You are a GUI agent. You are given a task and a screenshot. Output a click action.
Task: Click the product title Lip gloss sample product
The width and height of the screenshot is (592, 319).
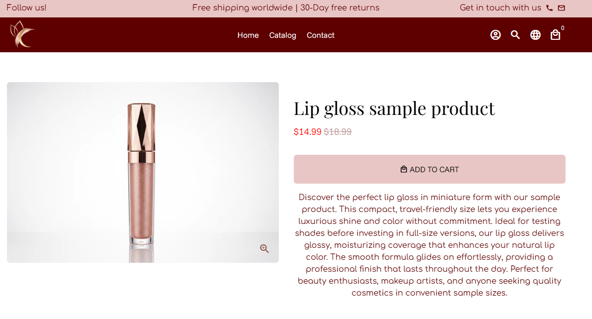click(x=394, y=108)
